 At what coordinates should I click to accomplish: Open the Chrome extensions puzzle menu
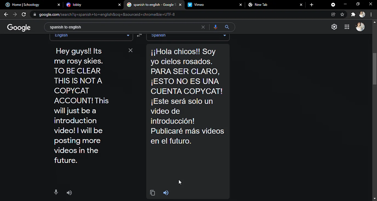coord(353,14)
